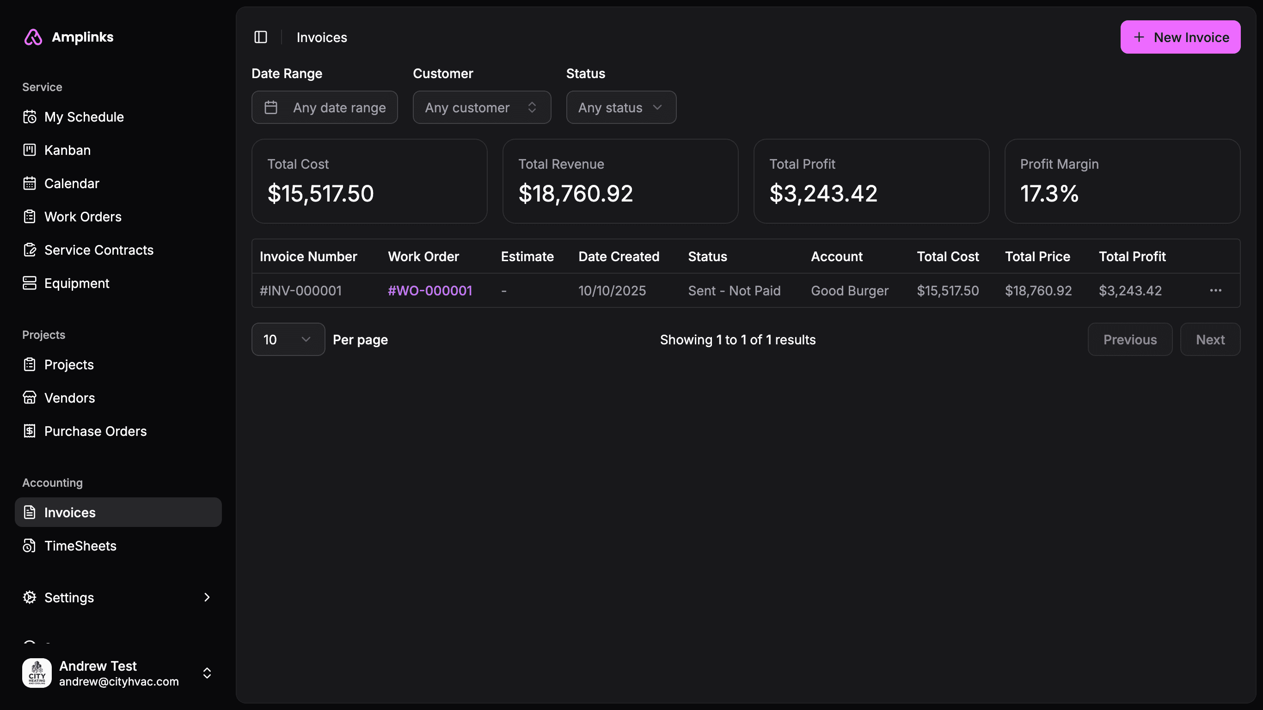Expand the Any status dropdown
The height and width of the screenshot is (710, 1263).
[x=621, y=107]
